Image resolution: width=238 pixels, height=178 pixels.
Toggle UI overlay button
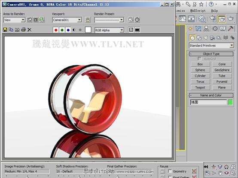[x=131, y=30]
